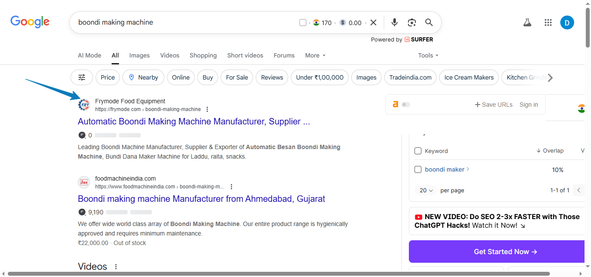
Task: Click the Jas favicon of foodmachineindia
Action: point(84,182)
